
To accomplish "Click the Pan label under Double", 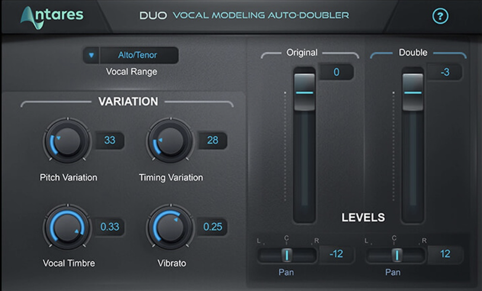I will 393,272.
